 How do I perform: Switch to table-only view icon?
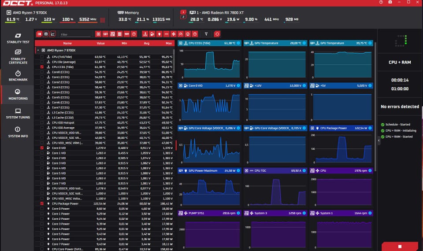tap(46, 34)
